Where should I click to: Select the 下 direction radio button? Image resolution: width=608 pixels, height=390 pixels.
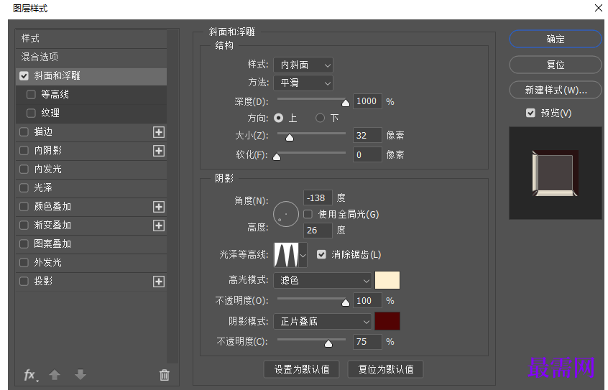pyautogui.click(x=321, y=118)
